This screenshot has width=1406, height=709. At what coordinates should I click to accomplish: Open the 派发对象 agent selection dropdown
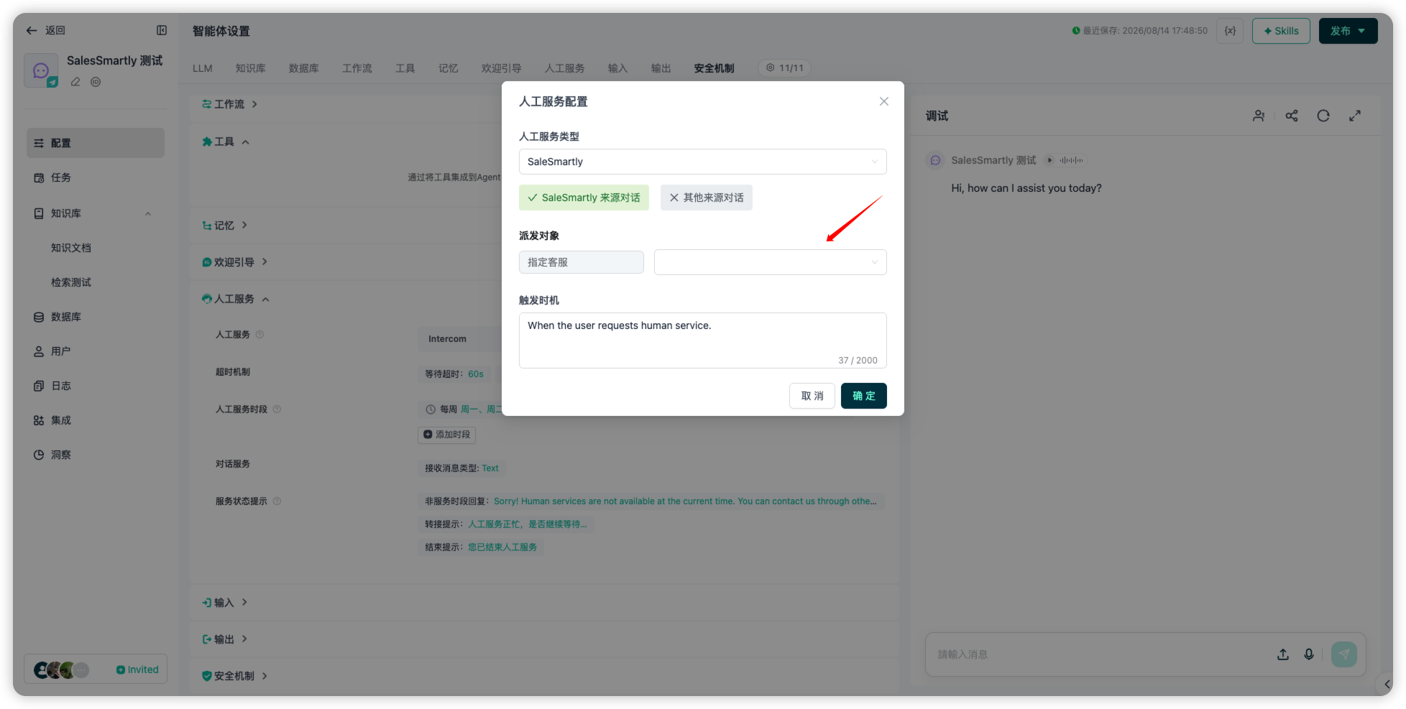pos(771,262)
